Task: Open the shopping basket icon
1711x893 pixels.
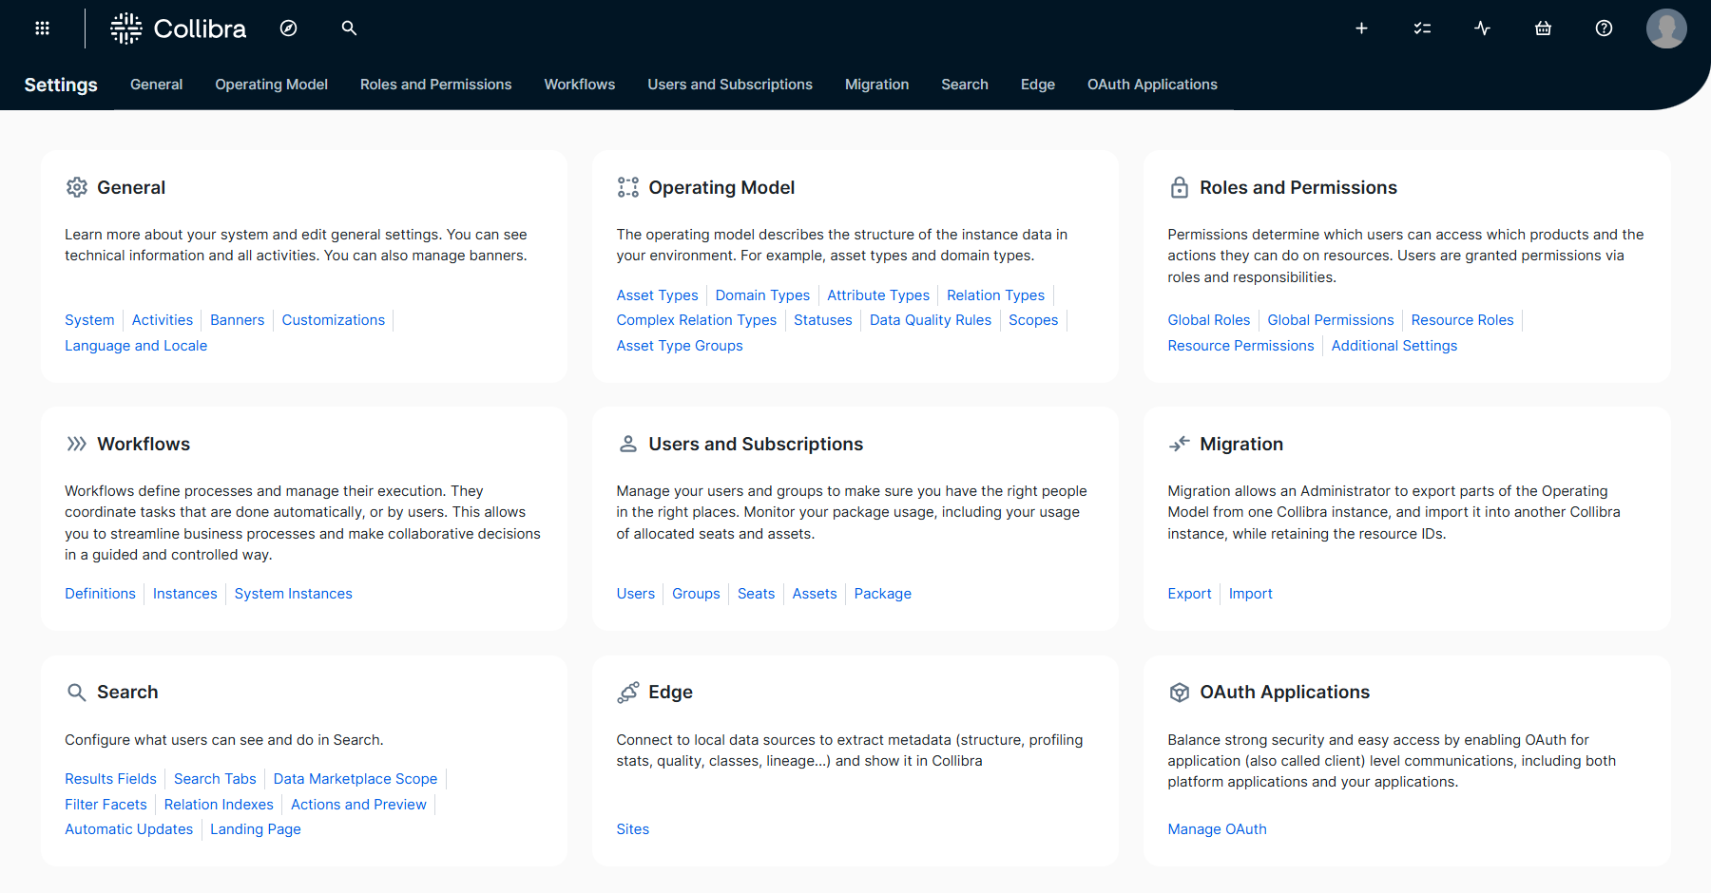Action: point(1543,28)
